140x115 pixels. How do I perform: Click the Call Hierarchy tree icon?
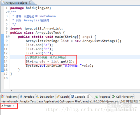click(x=113, y=97)
